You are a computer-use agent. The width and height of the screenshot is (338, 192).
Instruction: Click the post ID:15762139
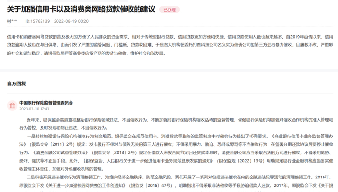[x=38, y=21]
